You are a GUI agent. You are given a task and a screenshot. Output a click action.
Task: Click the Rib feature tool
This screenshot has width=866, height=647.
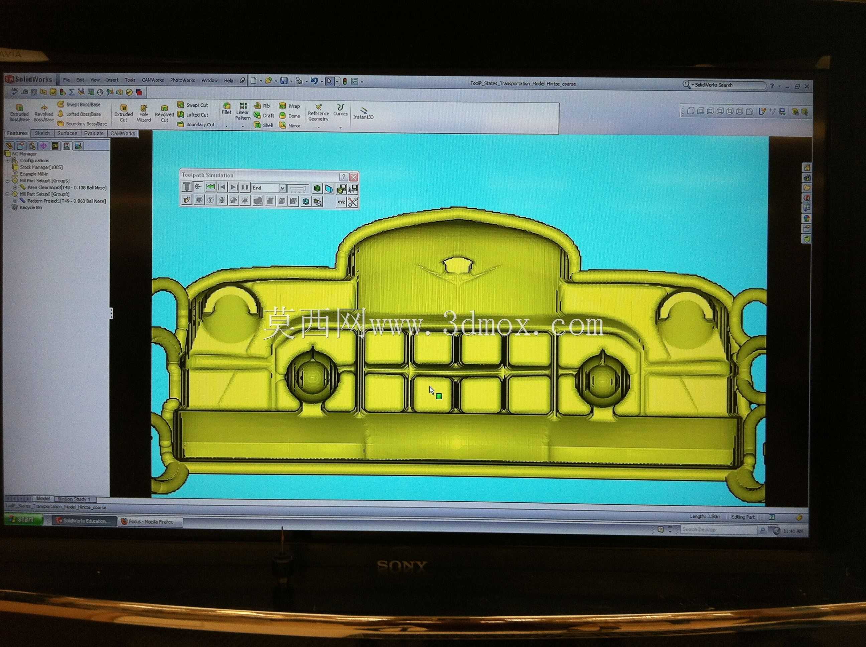point(262,106)
